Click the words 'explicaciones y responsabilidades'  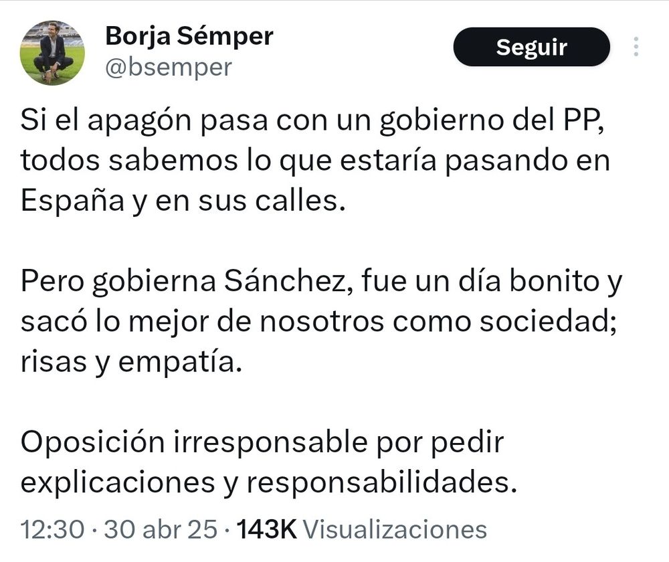pos(269,483)
